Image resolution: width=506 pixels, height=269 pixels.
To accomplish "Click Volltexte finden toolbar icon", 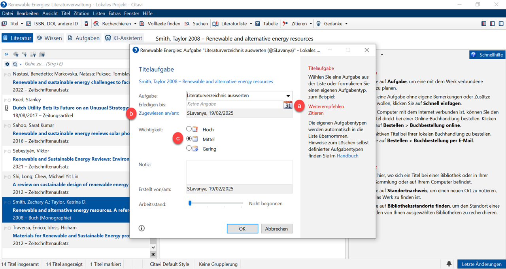I will (x=142, y=24).
